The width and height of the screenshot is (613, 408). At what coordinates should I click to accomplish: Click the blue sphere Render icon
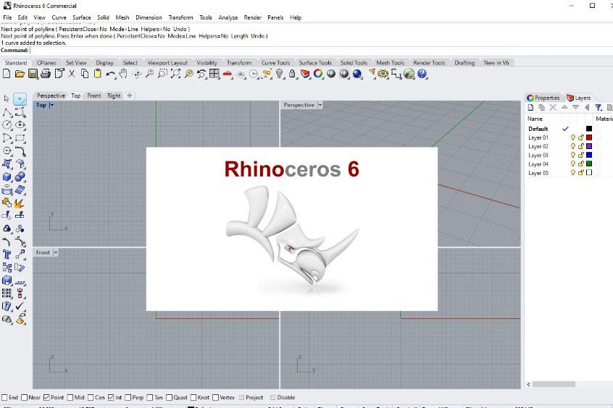[x=357, y=74]
